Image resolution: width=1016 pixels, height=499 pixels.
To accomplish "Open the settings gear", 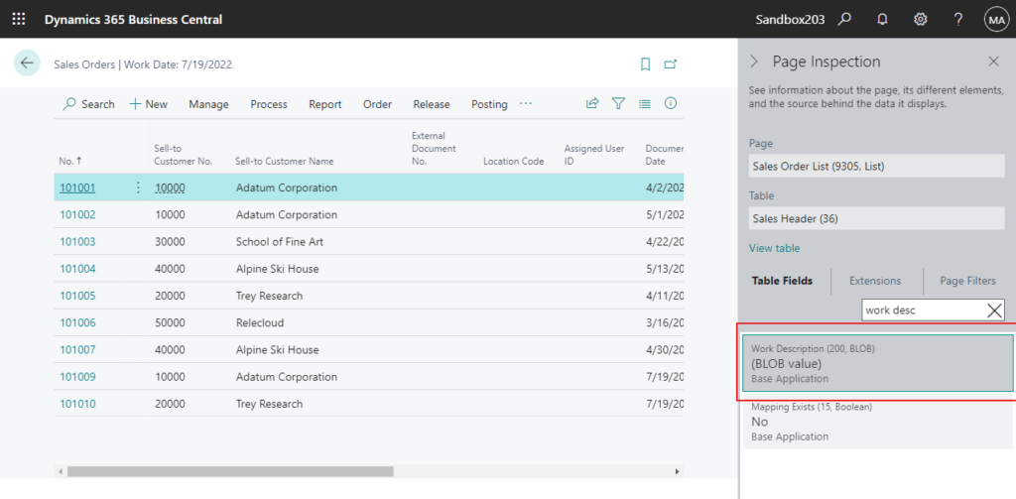I will (920, 20).
